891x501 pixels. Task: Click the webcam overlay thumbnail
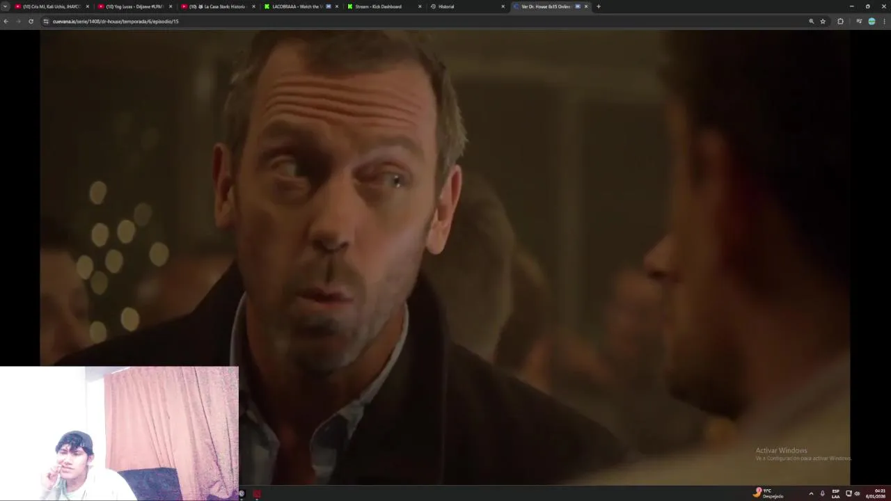119,433
